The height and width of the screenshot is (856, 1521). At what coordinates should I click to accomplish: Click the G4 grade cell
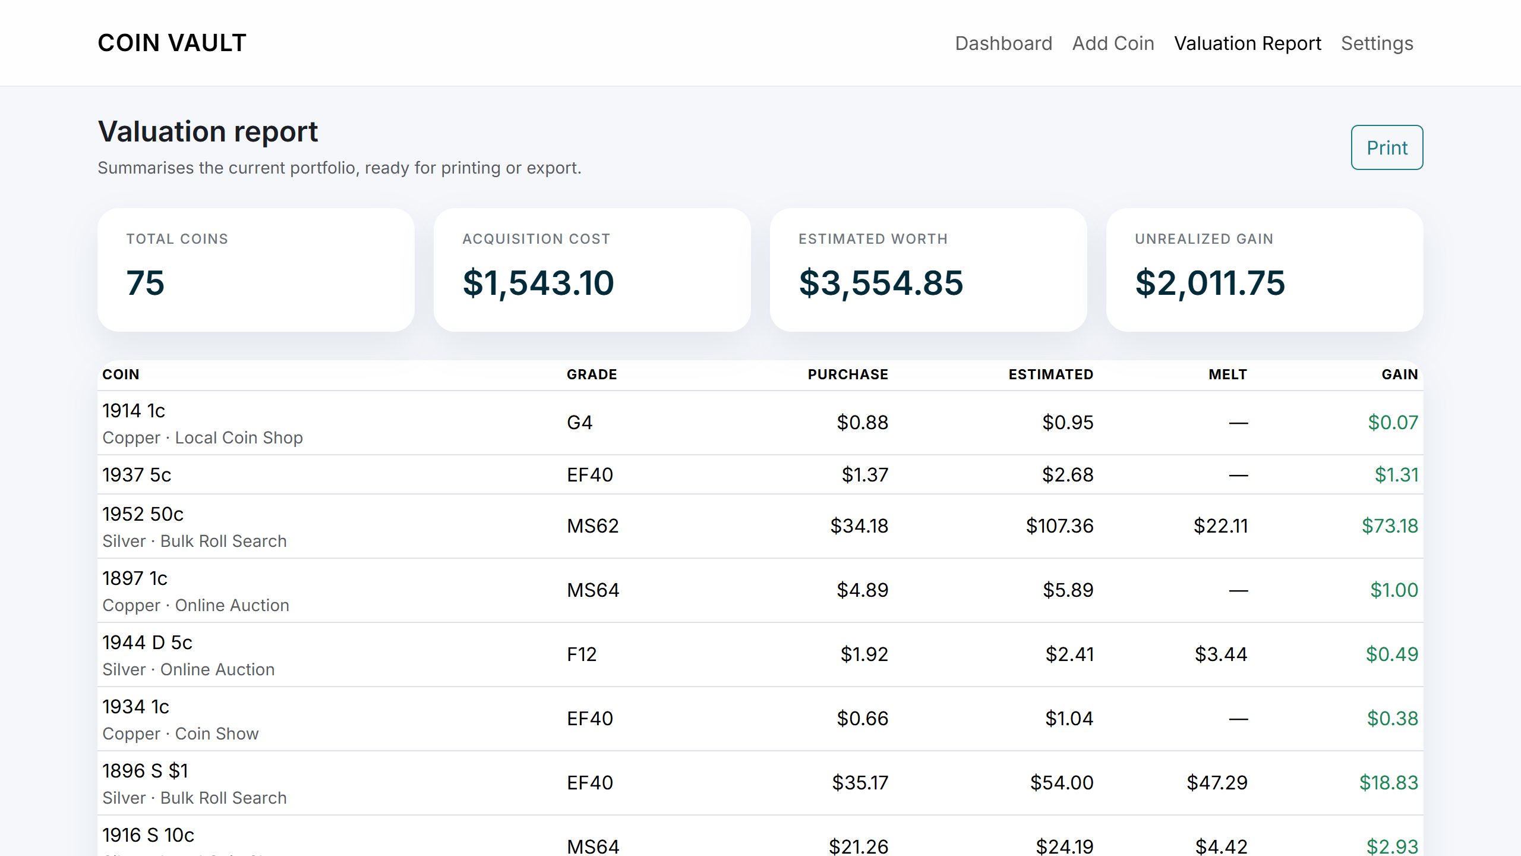[579, 422]
